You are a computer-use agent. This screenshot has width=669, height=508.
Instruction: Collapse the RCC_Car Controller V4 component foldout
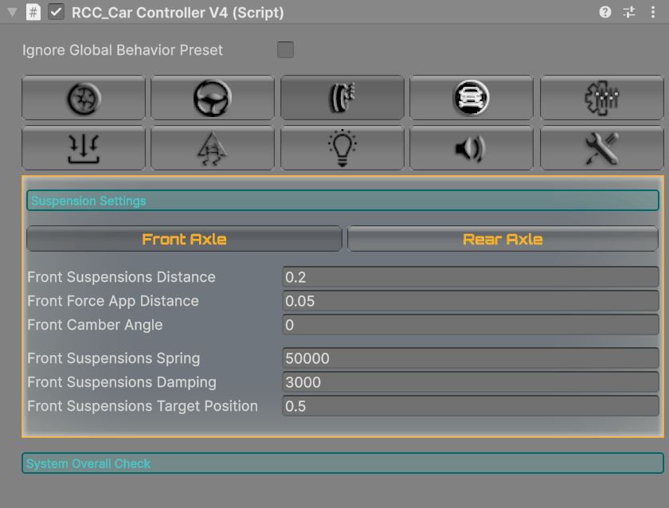13,13
